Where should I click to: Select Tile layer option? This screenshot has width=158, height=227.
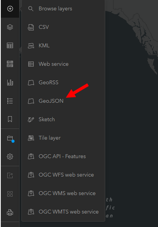point(64,138)
